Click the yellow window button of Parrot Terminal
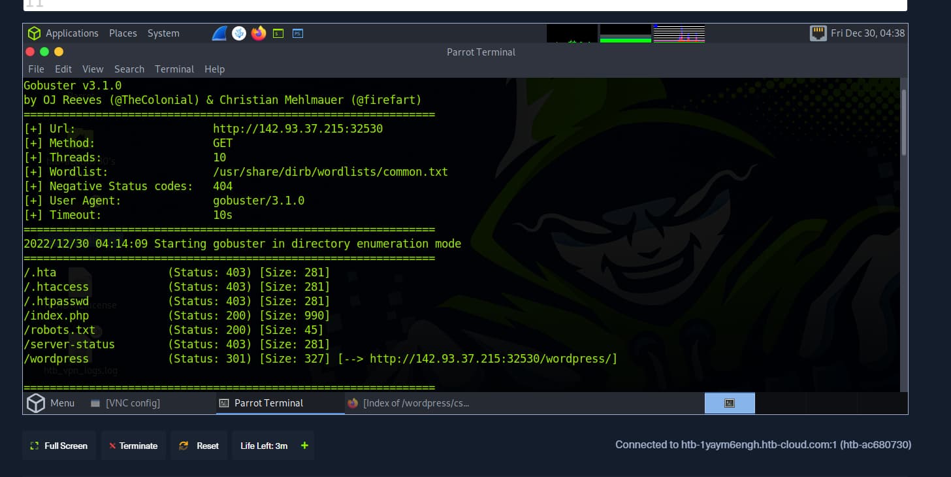The image size is (951, 477). 59,52
